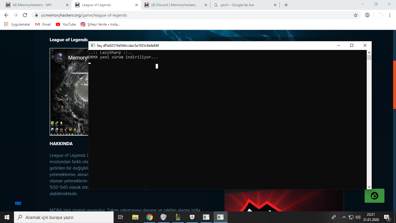Click the HAKKINDA section heading
Viewport: 396px width, 223px height.
pos(61,144)
